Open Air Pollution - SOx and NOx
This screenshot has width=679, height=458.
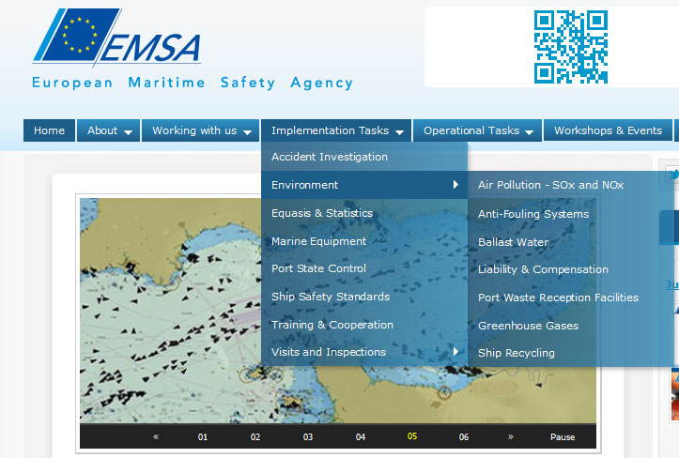(551, 185)
